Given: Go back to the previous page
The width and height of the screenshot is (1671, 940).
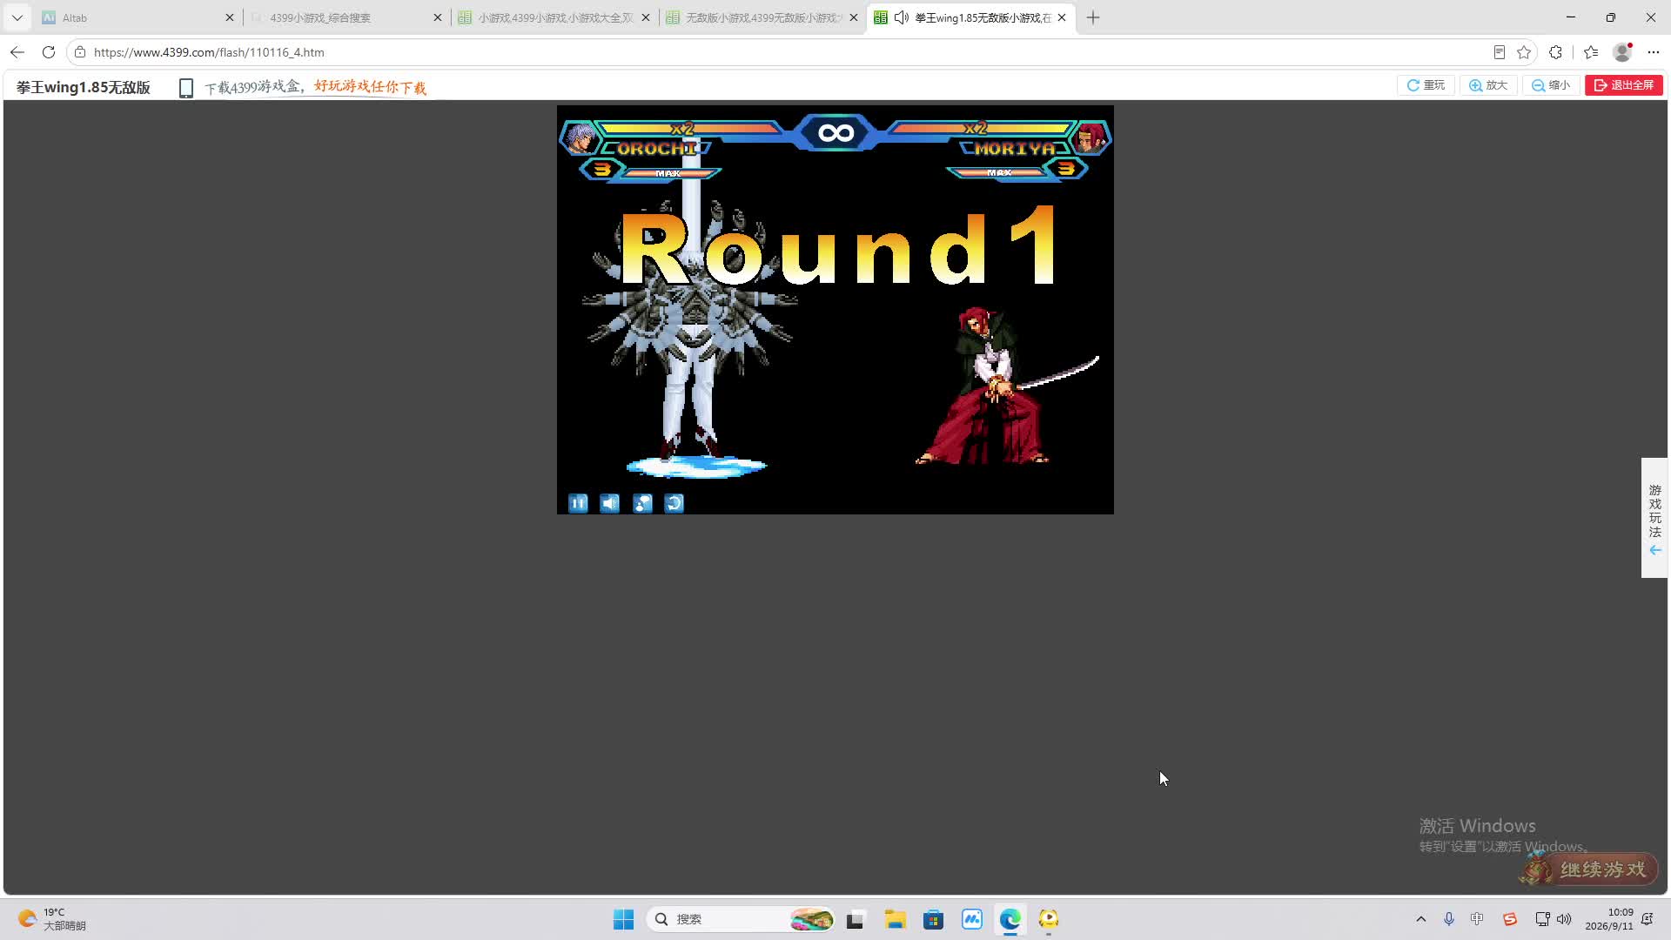Looking at the screenshot, I should 17,52.
